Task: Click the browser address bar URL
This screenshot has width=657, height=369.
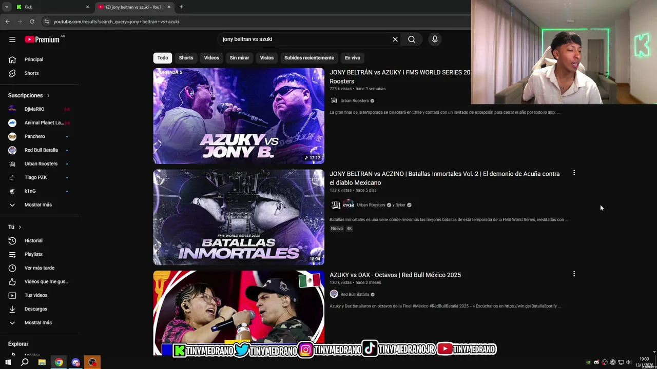Action: pos(116,22)
